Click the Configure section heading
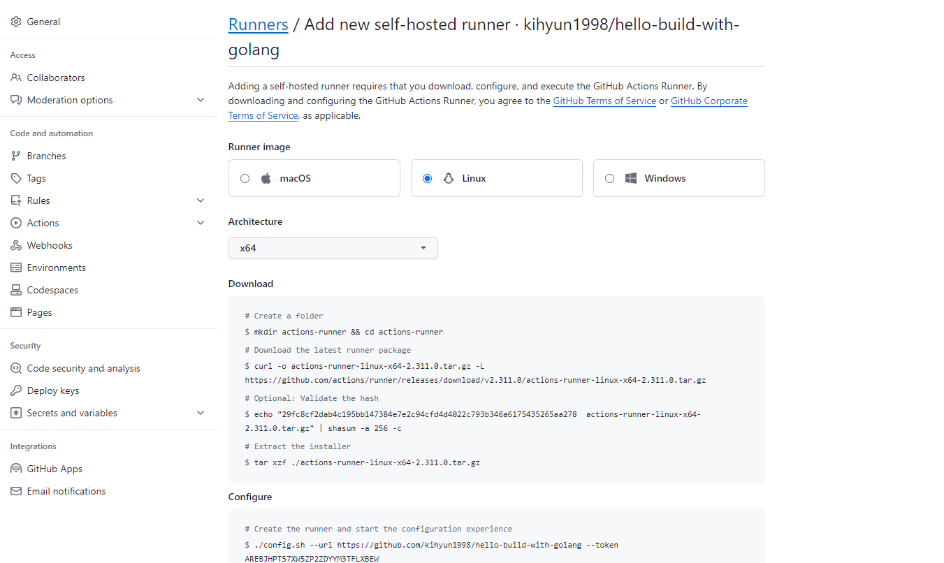The width and height of the screenshot is (944, 563). point(250,497)
